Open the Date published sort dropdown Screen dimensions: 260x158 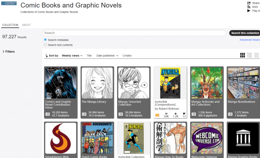[107, 55]
